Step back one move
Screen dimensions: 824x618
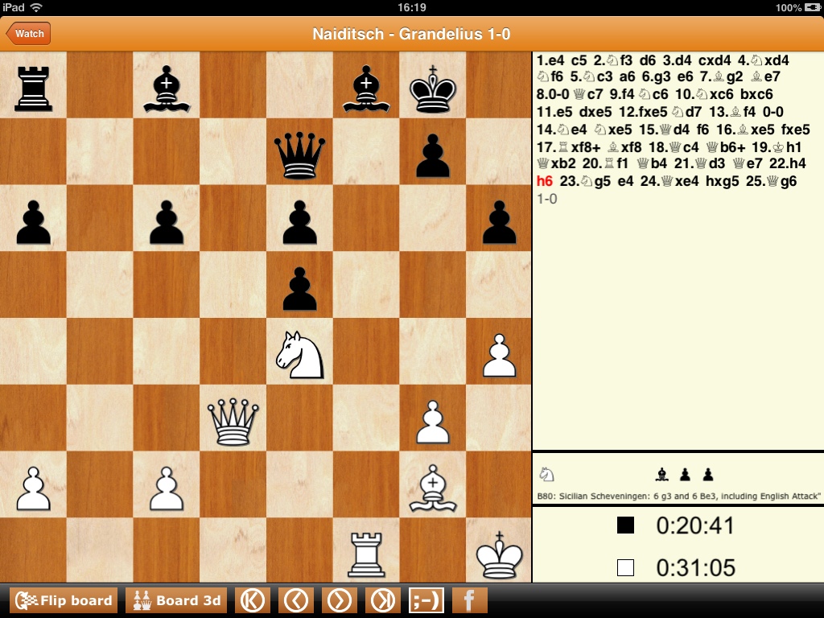click(296, 600)
